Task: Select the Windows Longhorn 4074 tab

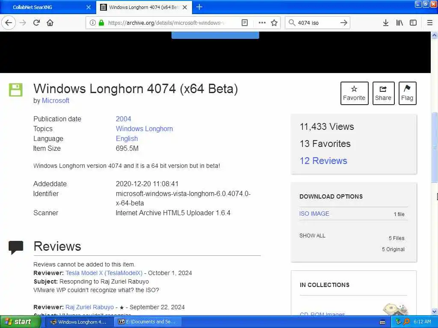Action: tap(144, 7)
